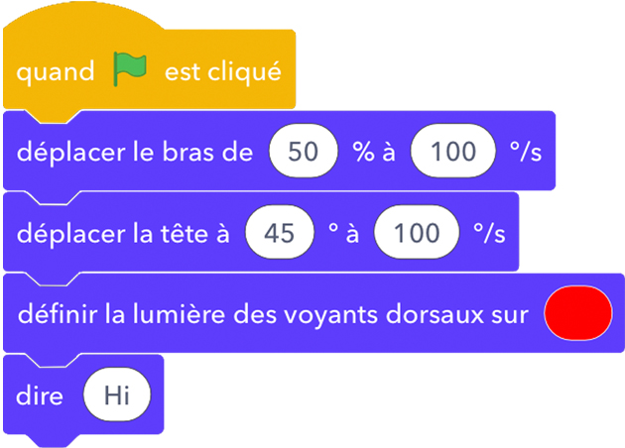This screenshot has height=448, width=625.
Task: Edit the arm speed value 100
Action: [x=452, y=152]
